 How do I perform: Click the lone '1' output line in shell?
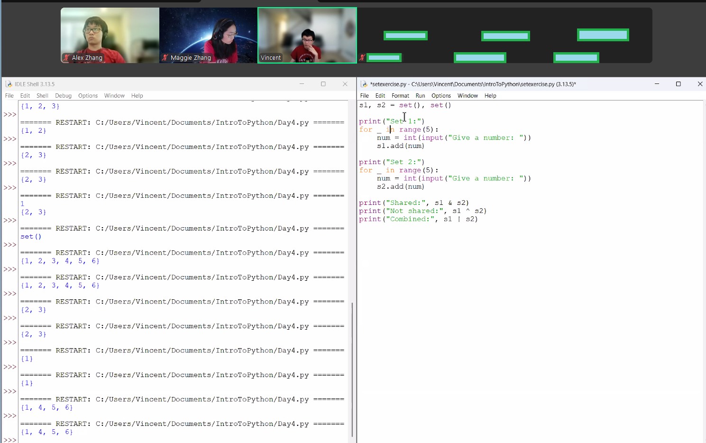tap(22, 204)
